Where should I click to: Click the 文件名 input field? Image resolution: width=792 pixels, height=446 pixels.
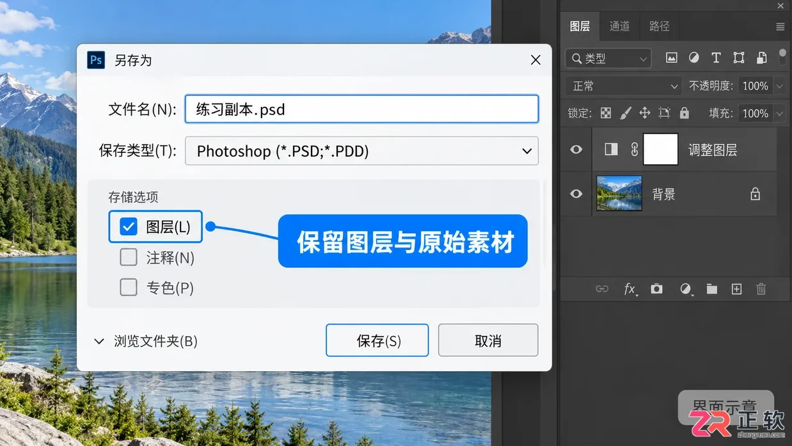click(x=361, y=109)
